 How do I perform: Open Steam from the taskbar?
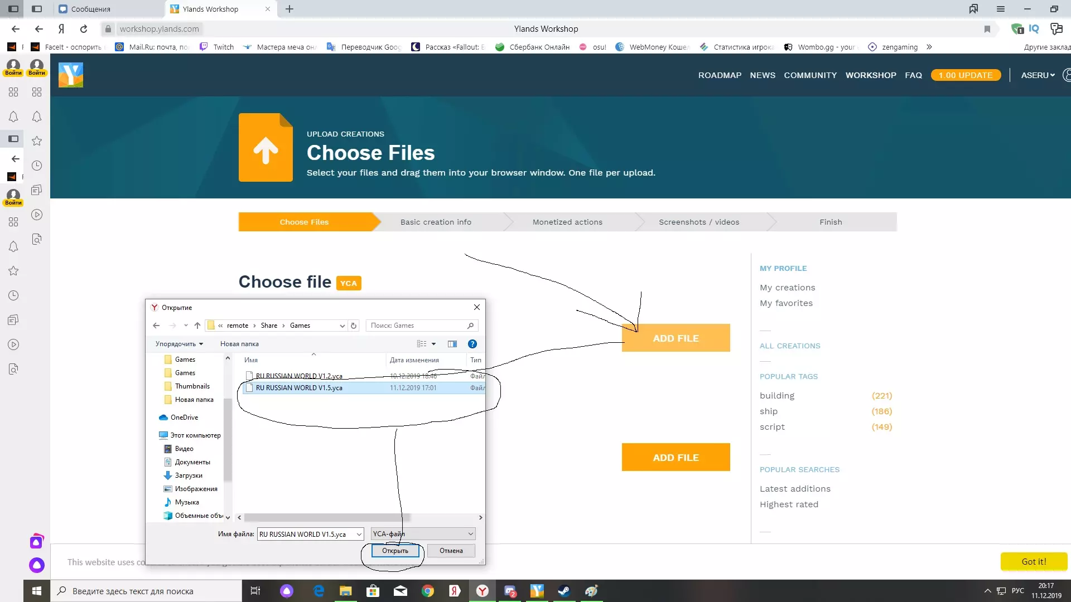point(564,591)
